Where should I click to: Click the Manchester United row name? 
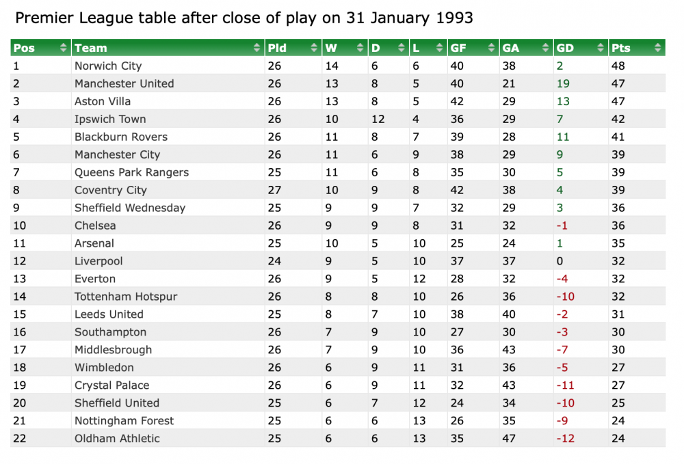pos(124,84)
